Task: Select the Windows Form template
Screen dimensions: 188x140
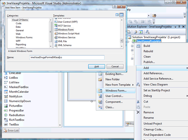Action: pos(64,30)
